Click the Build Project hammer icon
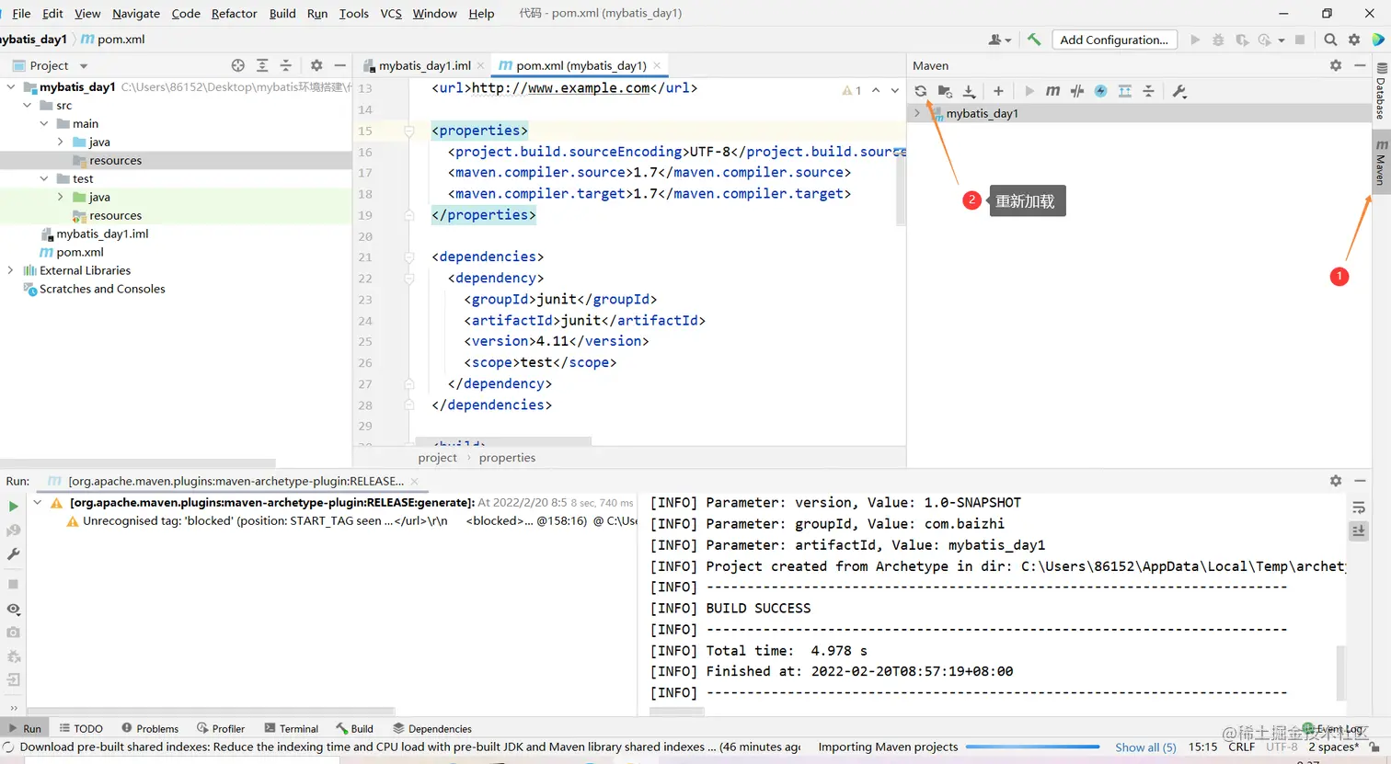 pos(1034,40)
